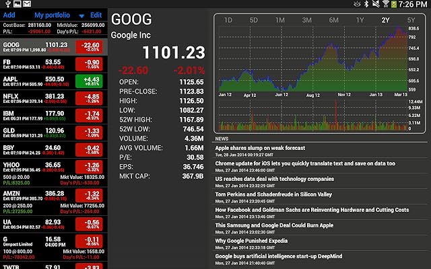Open the email notification icon
This screenshot has height=269, width=431.
(x=27, y=4)
